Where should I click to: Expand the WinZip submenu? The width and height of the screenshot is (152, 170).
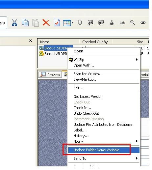[x=104, y=60]
